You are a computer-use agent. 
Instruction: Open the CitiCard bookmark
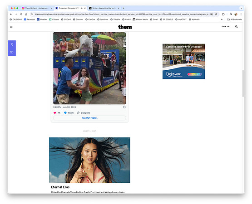[x=66, y=19]
